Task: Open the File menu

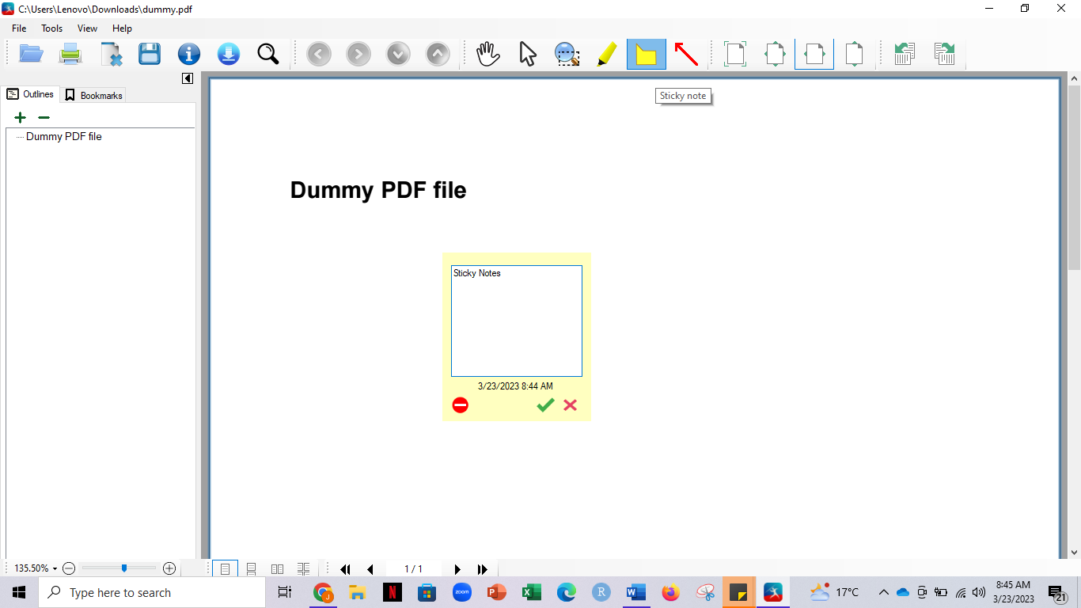Action: pos(19,28)
